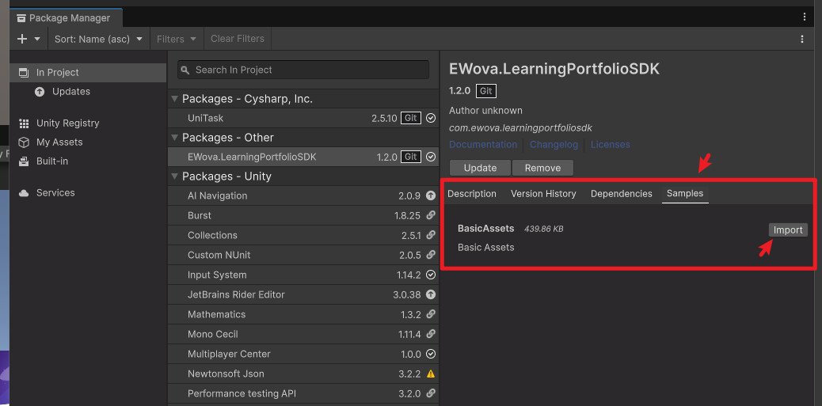The image size is (822, 406).
Task: Select Updates in the sidebar
Action: pos(88,92)
